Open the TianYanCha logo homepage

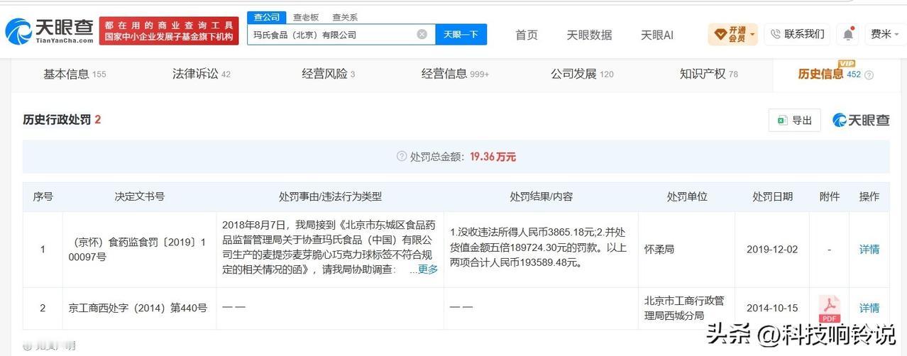(x=49, y=30)
